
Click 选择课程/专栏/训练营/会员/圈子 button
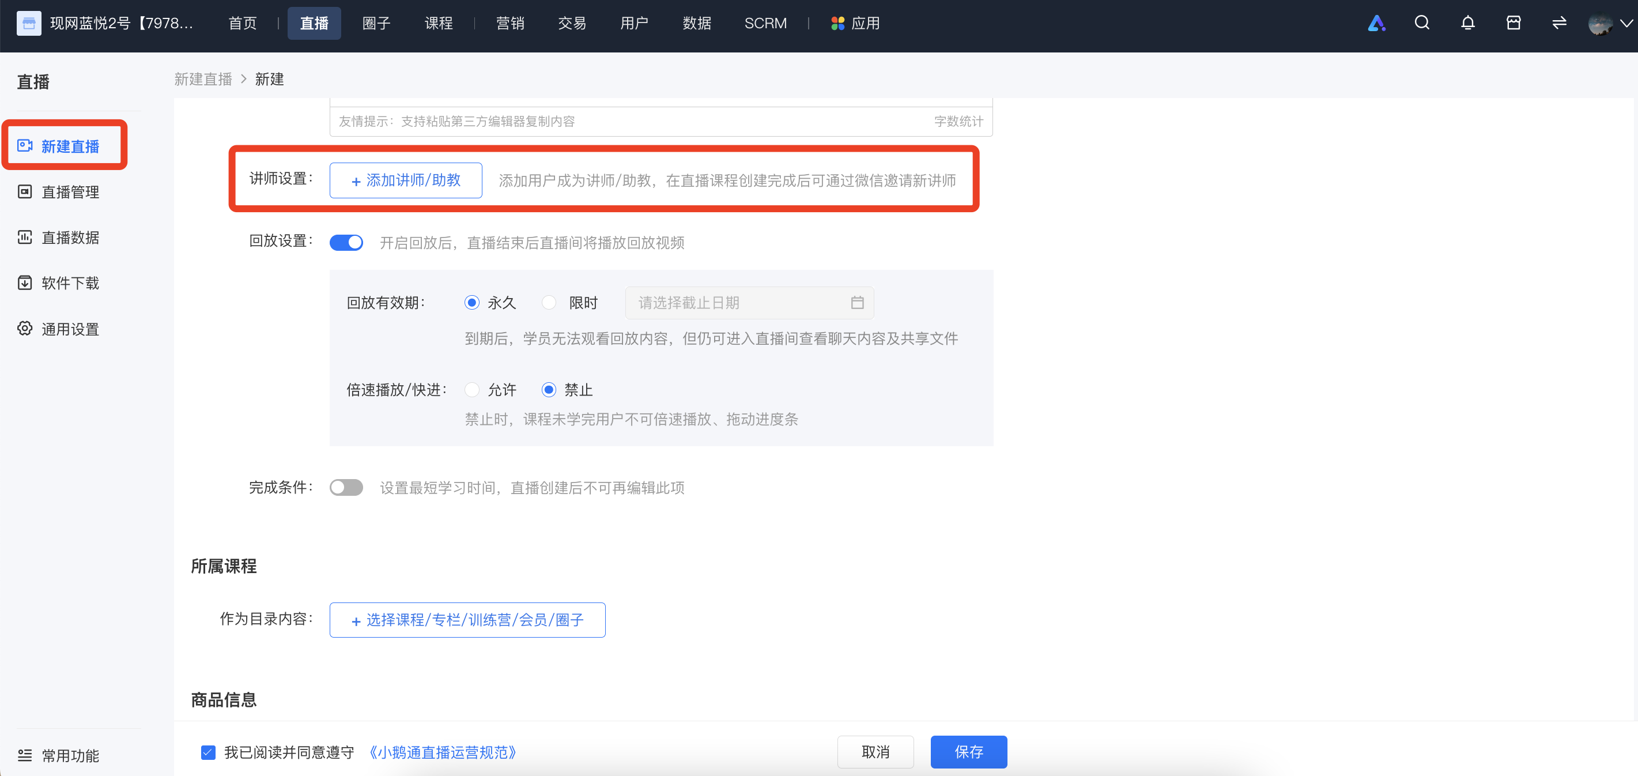pyautogui.click(x=467, y=620)
